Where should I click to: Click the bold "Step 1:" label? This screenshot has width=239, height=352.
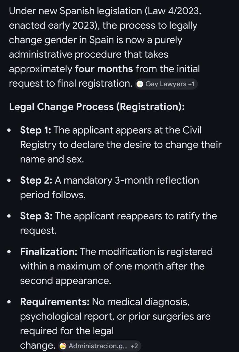coord(36,130)
